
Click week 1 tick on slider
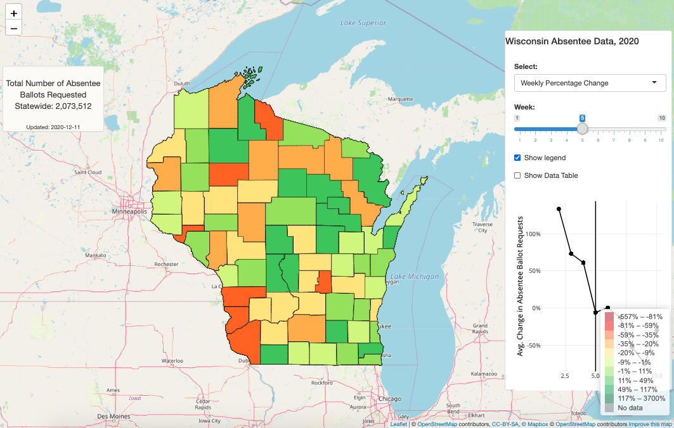coord(519,140)
